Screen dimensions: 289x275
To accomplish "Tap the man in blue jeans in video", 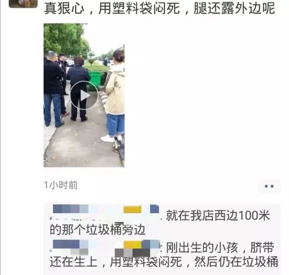I will (x=53, y=88).
